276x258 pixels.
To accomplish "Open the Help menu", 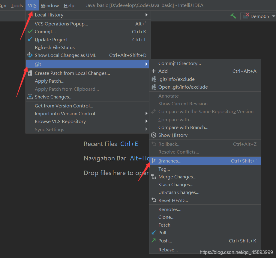I will (69, 5).
